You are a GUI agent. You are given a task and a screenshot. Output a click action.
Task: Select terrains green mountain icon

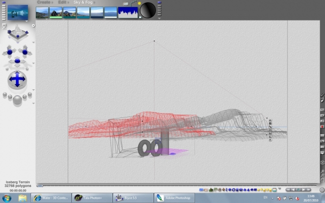(211, 189)
